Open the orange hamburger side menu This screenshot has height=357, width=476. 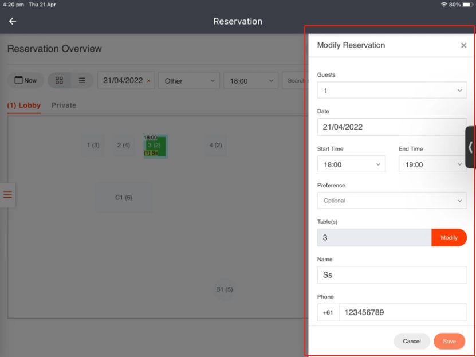(7, 195)
